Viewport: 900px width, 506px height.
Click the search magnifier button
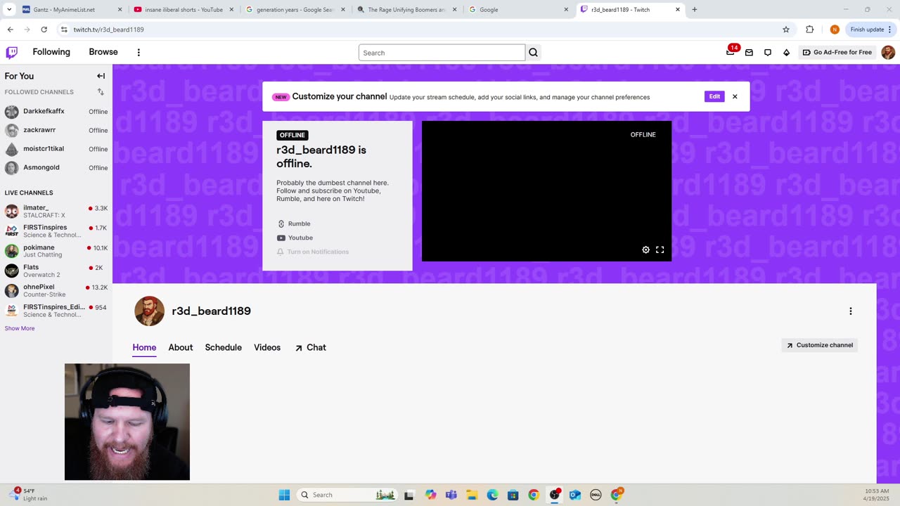(x=533, y=53)
